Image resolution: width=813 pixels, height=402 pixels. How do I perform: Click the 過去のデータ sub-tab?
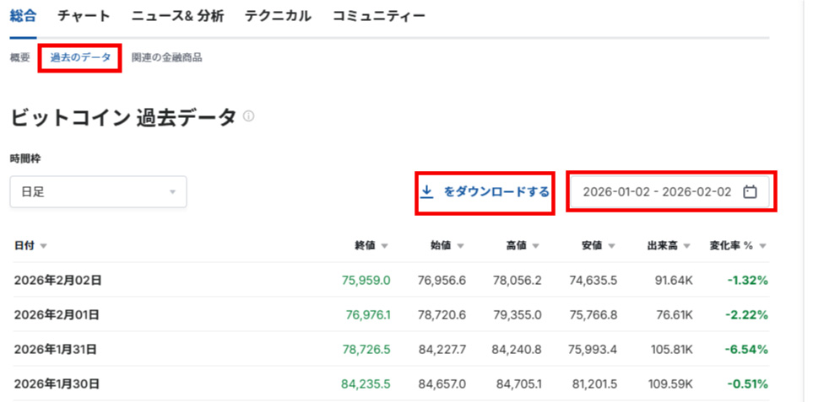[x=80, y=58]
